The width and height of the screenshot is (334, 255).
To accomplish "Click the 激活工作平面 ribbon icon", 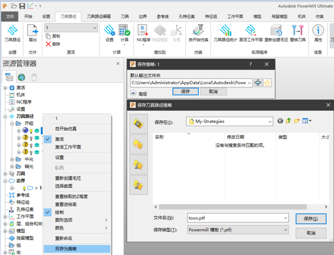I will [250, 31].
